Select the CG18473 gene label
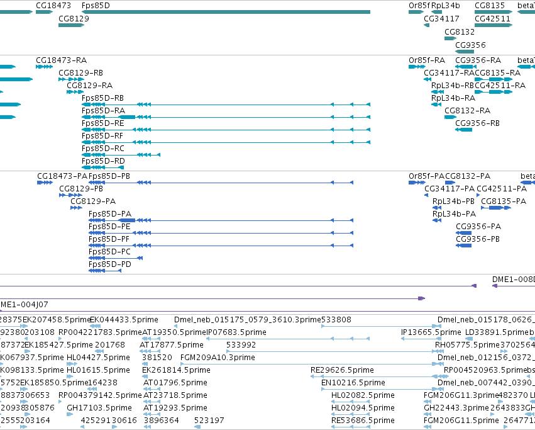 coord(53,6)
